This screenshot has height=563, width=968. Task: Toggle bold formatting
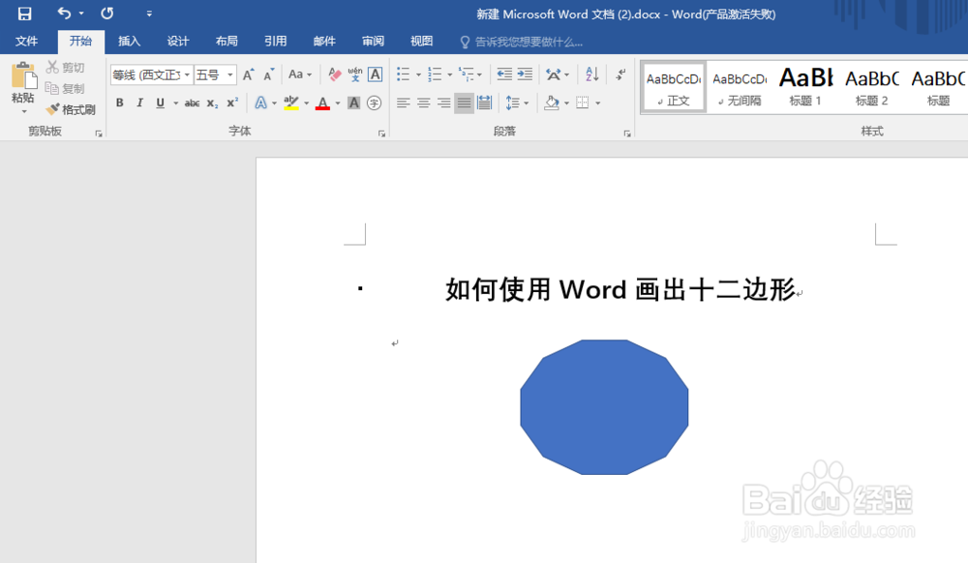point(120,103)
